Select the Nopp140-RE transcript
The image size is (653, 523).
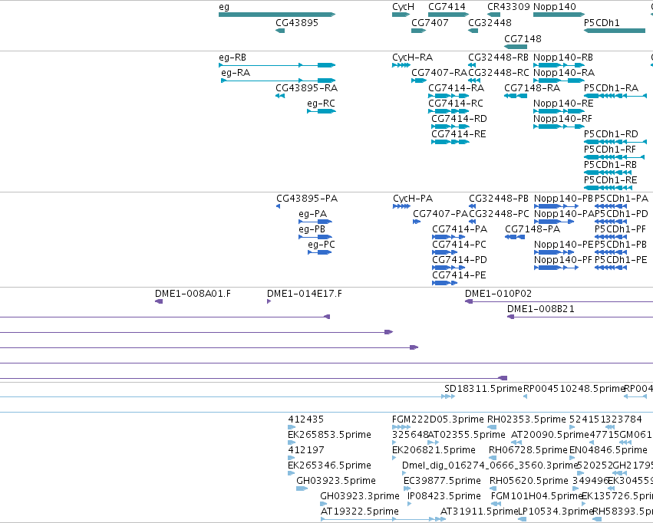(x=559, y=111)
